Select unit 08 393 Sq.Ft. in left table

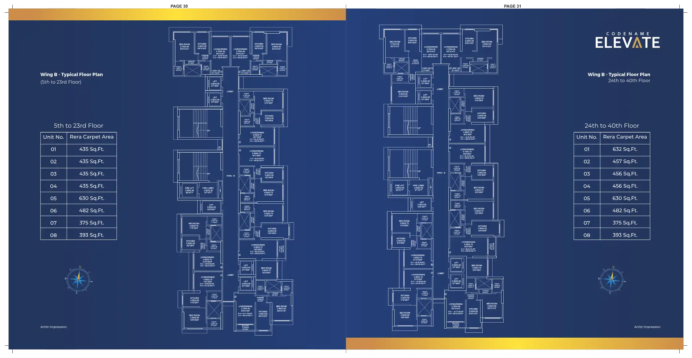coord(91,235)
